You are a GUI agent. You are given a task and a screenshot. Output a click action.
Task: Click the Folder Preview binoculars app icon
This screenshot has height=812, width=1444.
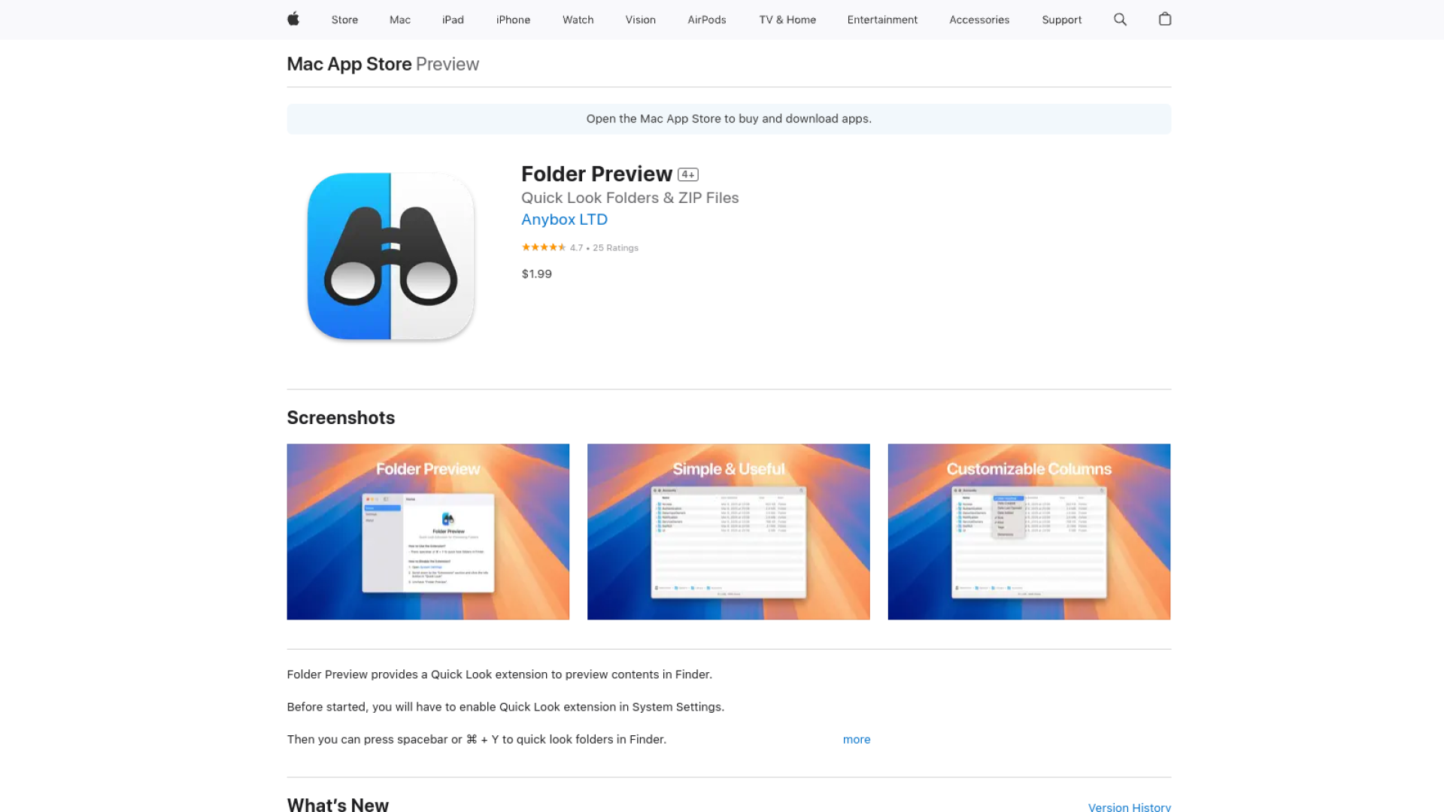point(390,256)
